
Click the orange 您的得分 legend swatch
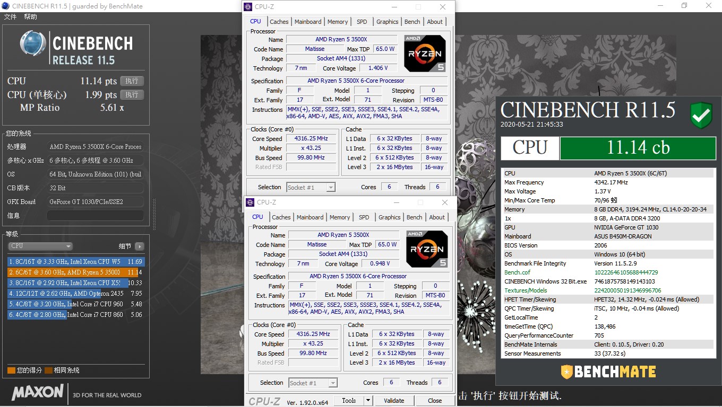pos(11,370)
